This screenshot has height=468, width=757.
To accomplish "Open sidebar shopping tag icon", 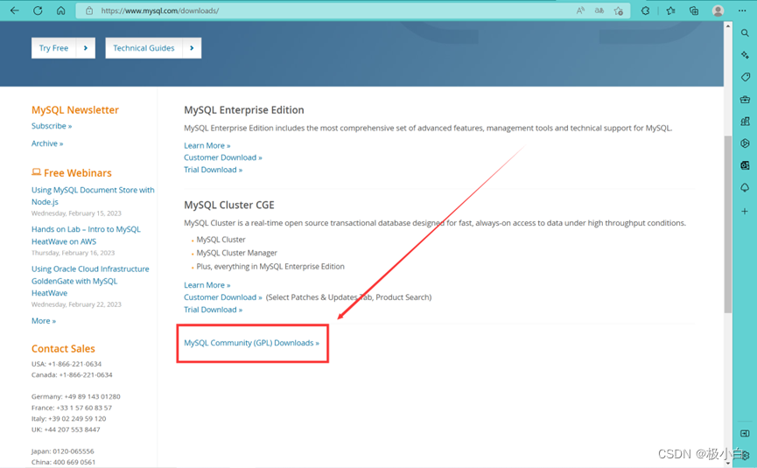I will pyautogui.click(x=745, y=77).
